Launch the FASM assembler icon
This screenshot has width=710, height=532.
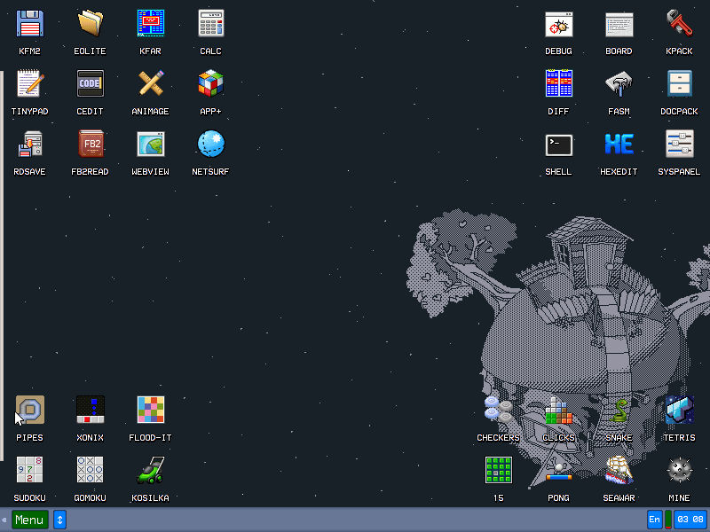click(619, 83)
